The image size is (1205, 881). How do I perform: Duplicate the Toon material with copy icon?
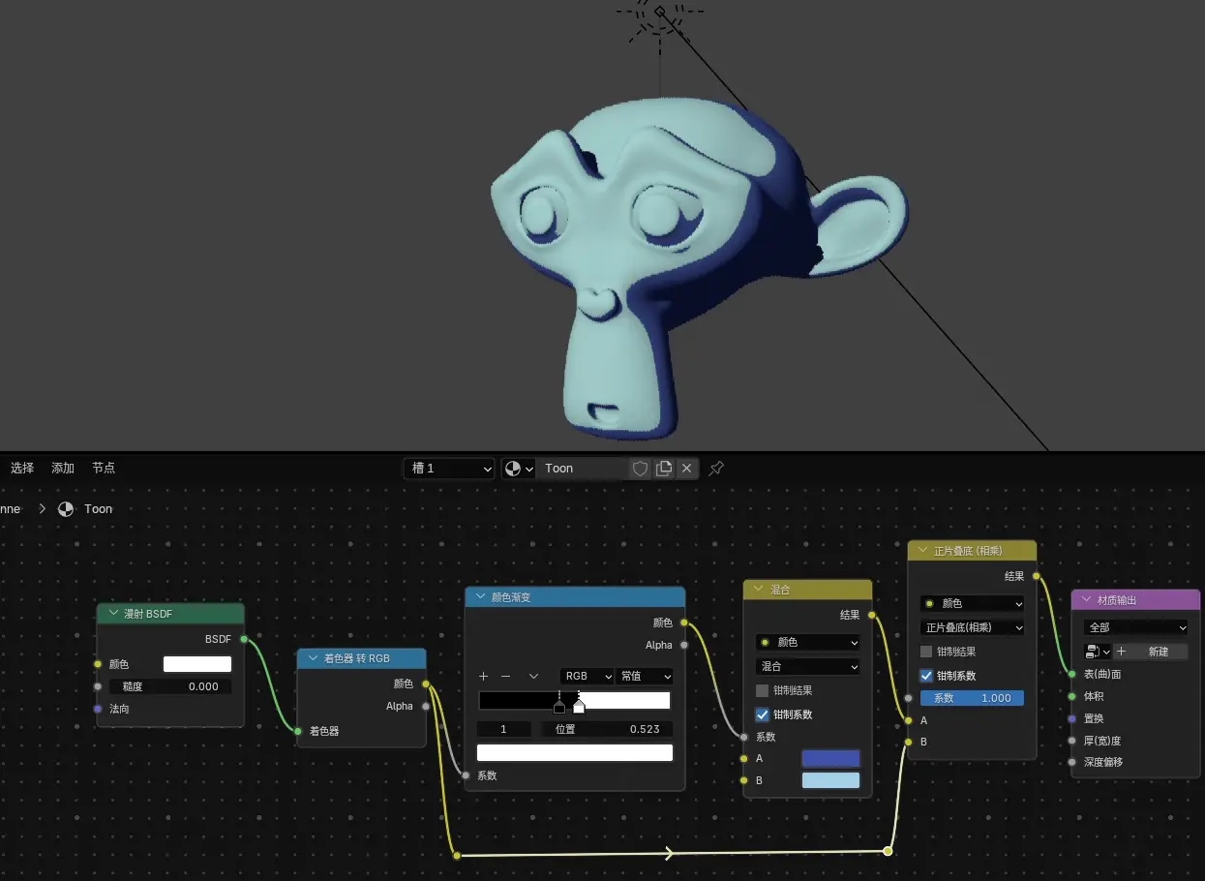664,469
